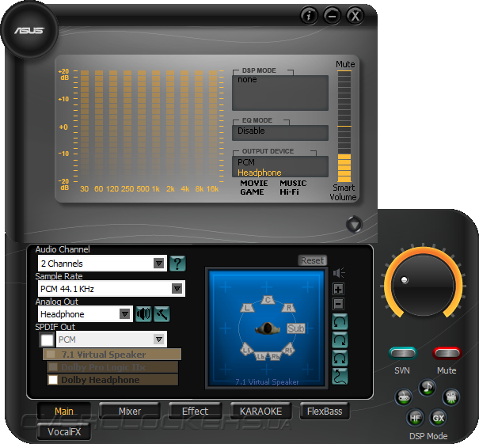Click the ASUS logo emblem
The height and width of the screenshot is (444, 479).
coord(29,30)
